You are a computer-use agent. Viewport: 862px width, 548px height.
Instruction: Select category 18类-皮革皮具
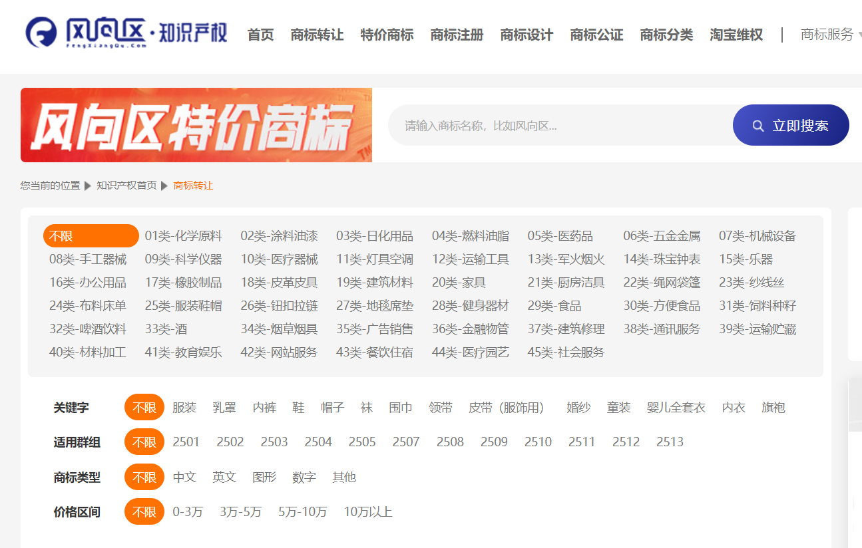279,283
